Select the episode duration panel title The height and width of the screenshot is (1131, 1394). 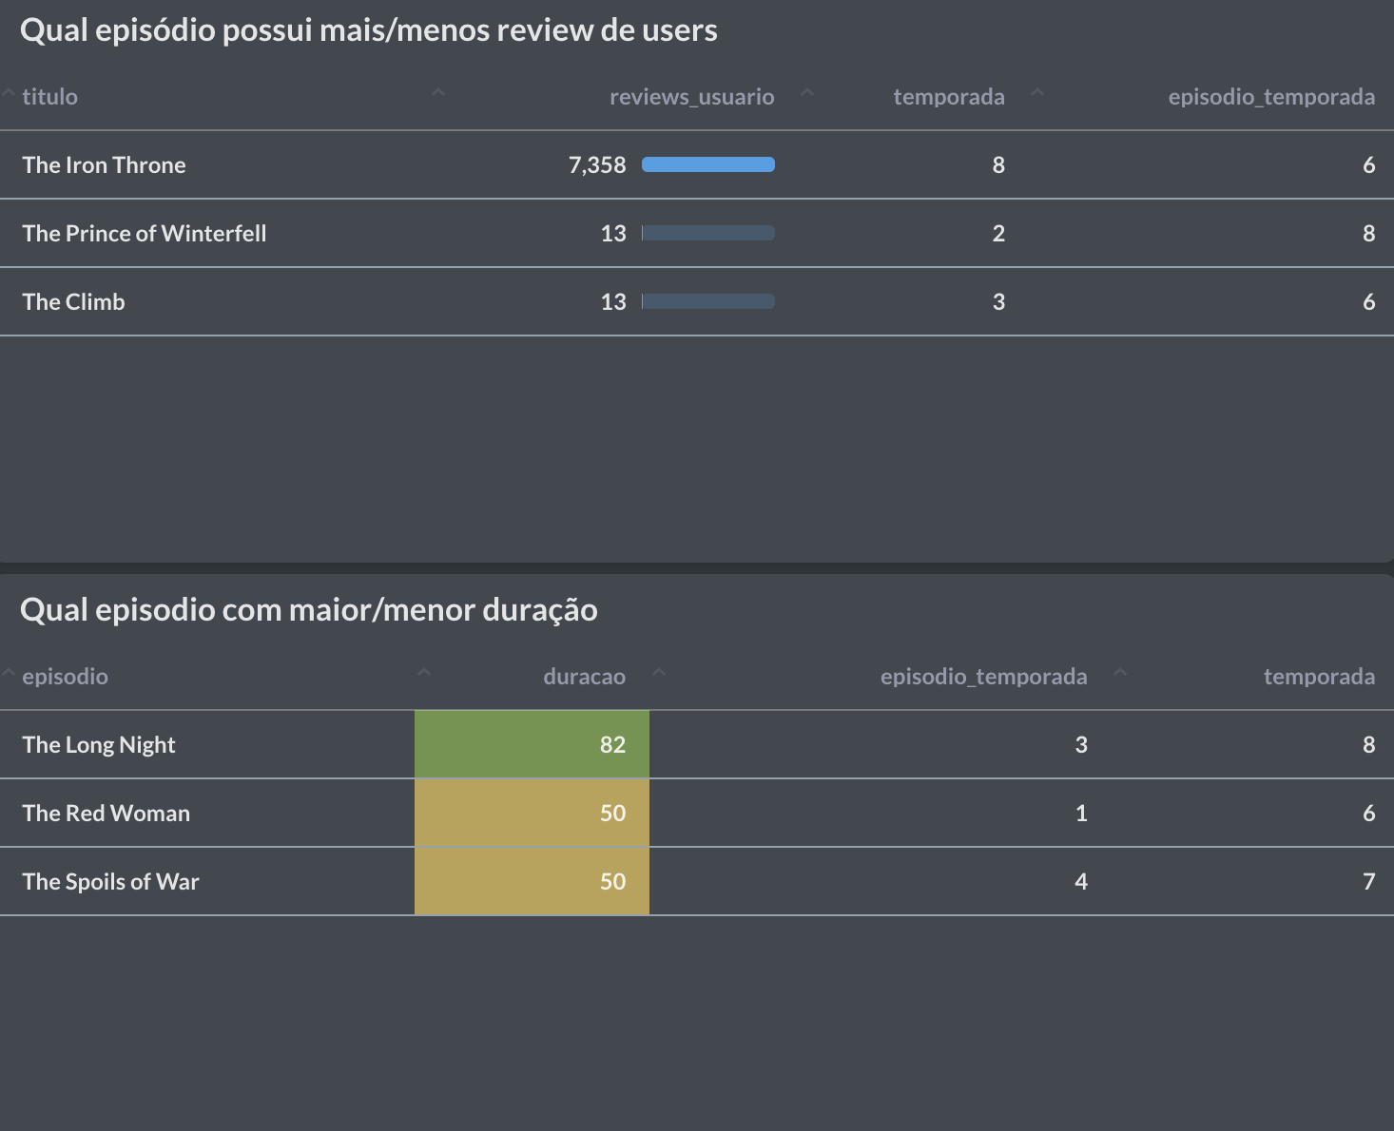pyautogui.click(x=310, y=609)
